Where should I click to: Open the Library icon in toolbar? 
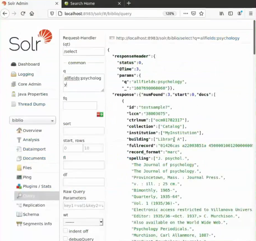click(x=221, y=14)
